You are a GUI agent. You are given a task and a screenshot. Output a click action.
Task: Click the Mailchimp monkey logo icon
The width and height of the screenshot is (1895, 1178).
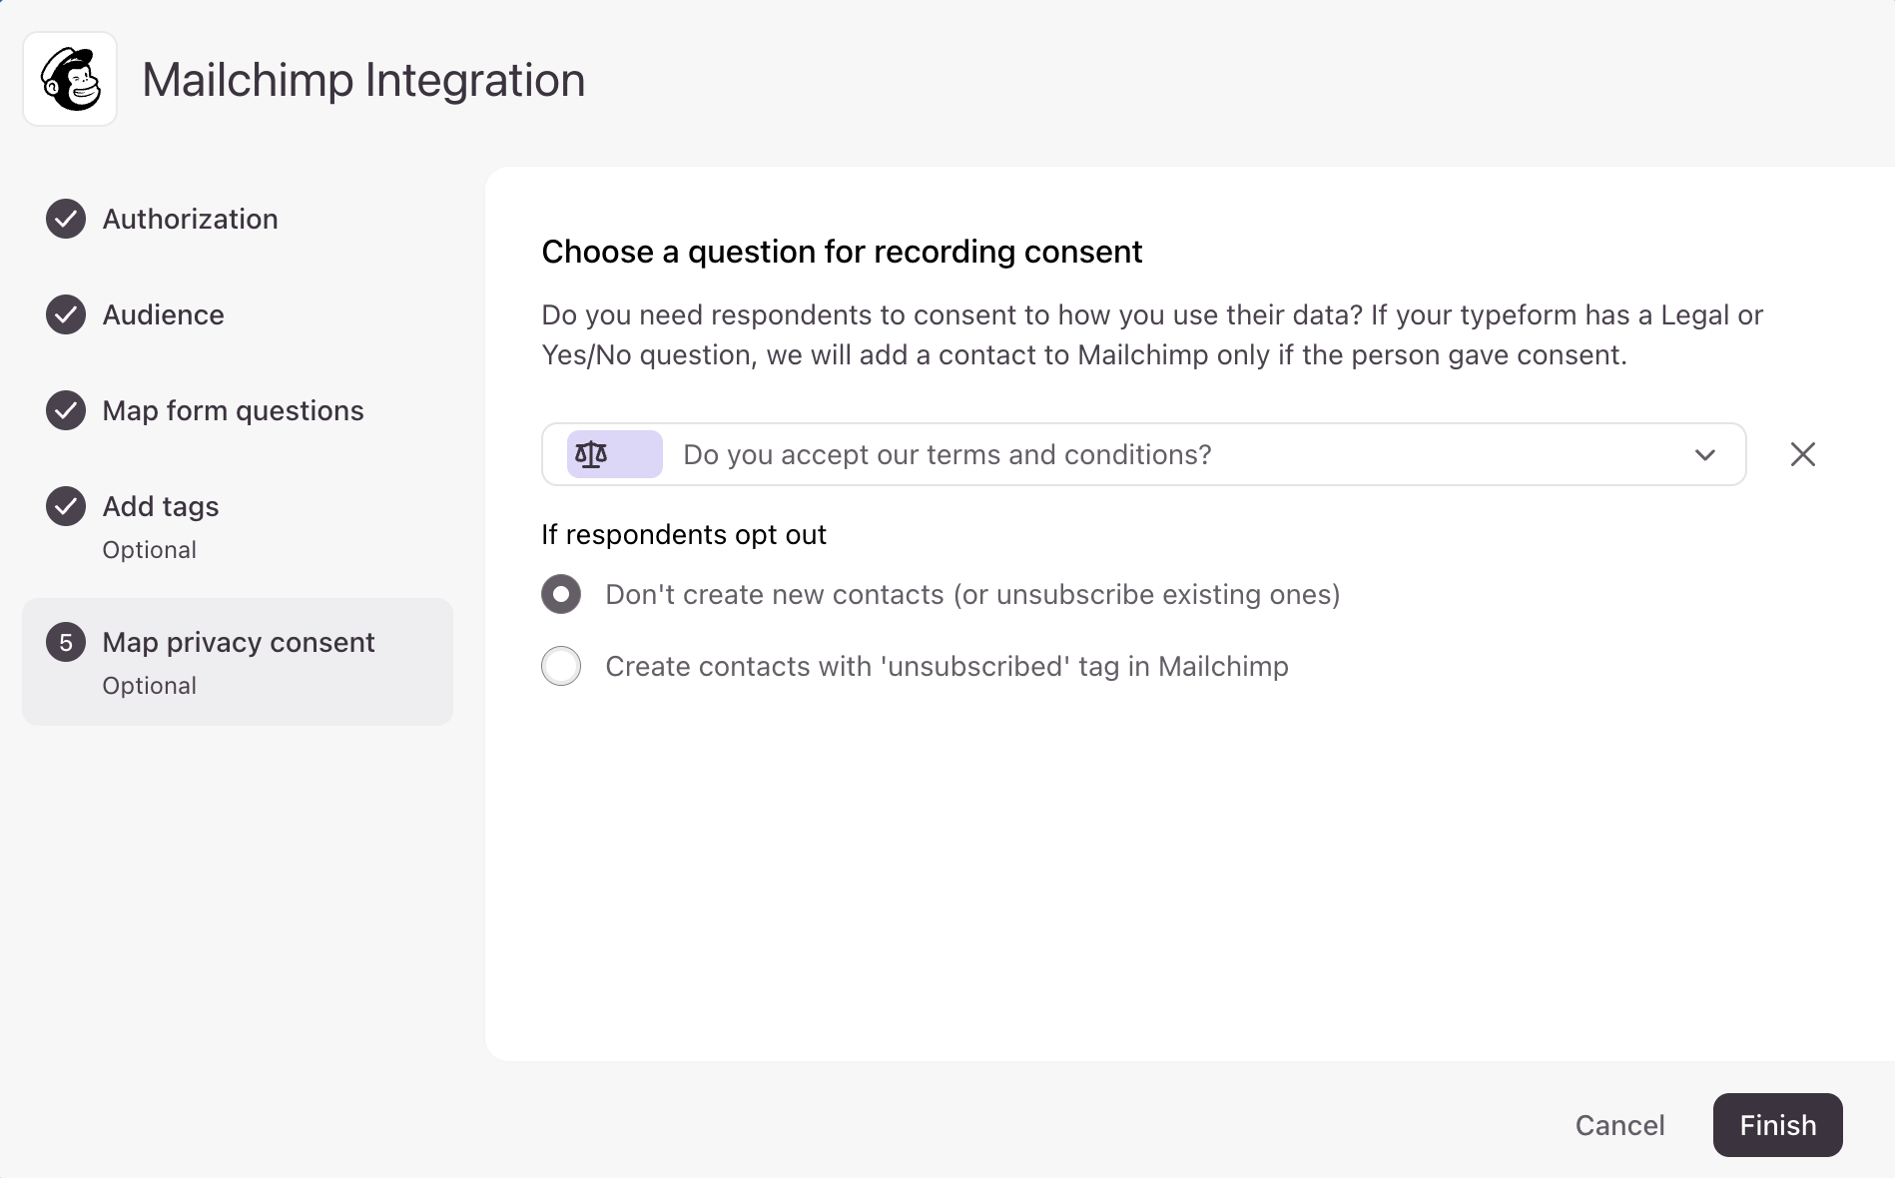click(70, 79)
